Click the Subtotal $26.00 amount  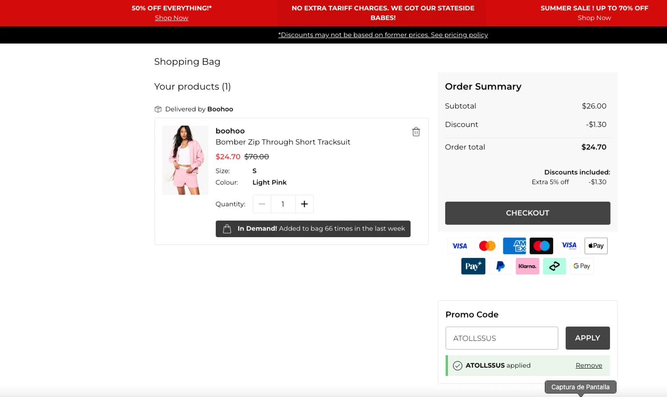(594, 106)
